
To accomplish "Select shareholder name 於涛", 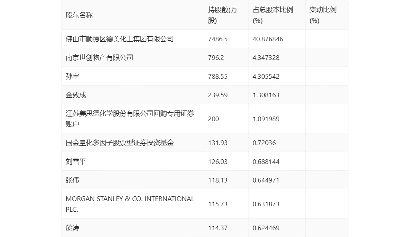I will (x=72, y=228).
